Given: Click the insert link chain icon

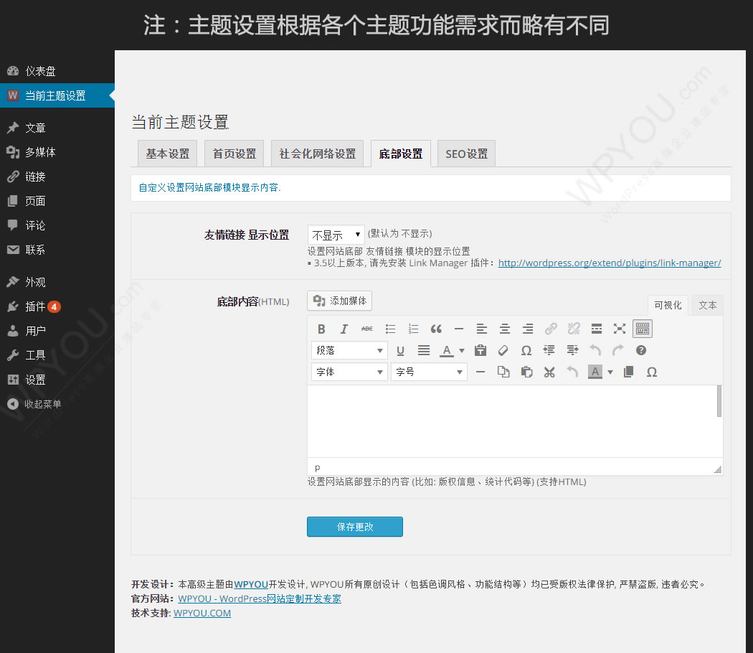Looking at the screenshot, I should click(x=551, y=329).
